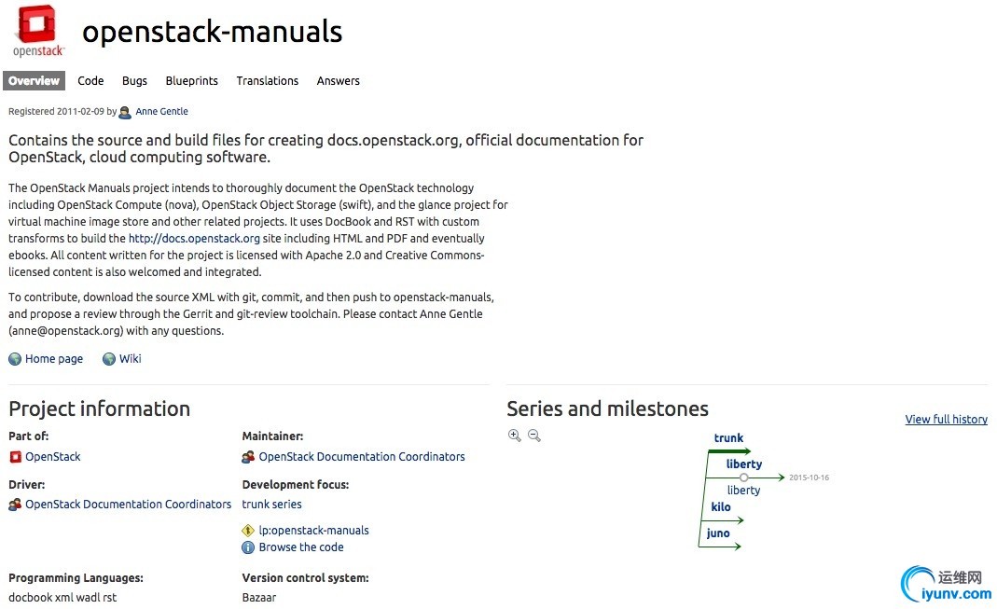Select the Answers tab
Viewport: 997px width, 609px height.
(x=339, y=81)
